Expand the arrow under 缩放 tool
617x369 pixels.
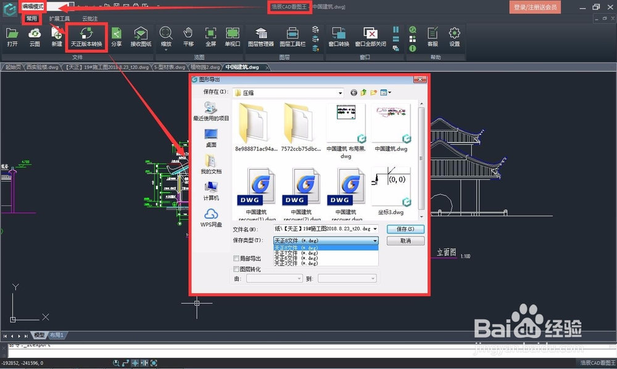coord(166,50)
